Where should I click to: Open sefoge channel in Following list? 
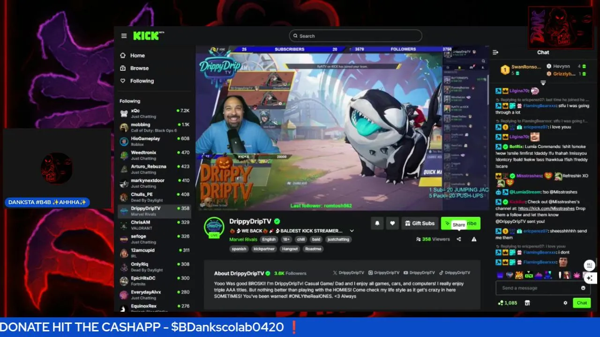pos(154,239)
